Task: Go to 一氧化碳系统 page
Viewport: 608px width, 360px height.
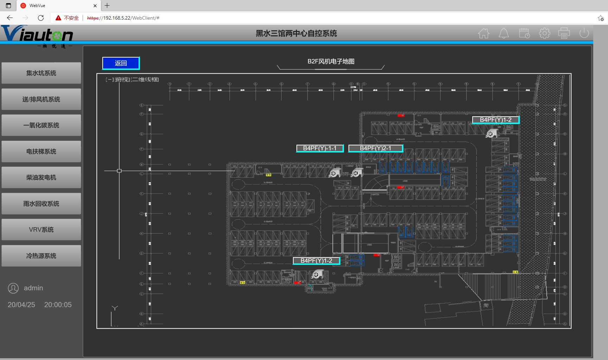Action: coord(41,125)
